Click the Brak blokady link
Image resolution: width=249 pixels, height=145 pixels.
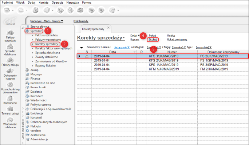pos(81,21)
